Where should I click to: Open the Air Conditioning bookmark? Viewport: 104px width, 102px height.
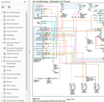pos(13,12)
